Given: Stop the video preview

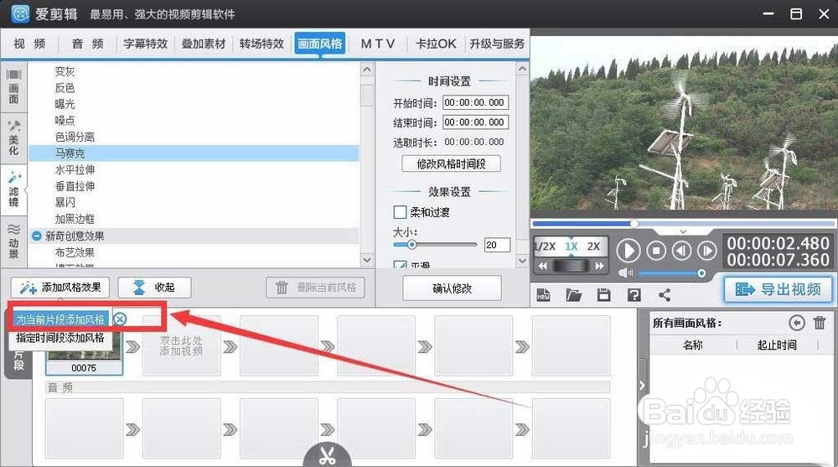Looking at the screenshot, I should pyautogui.click(x=656, y=251).
